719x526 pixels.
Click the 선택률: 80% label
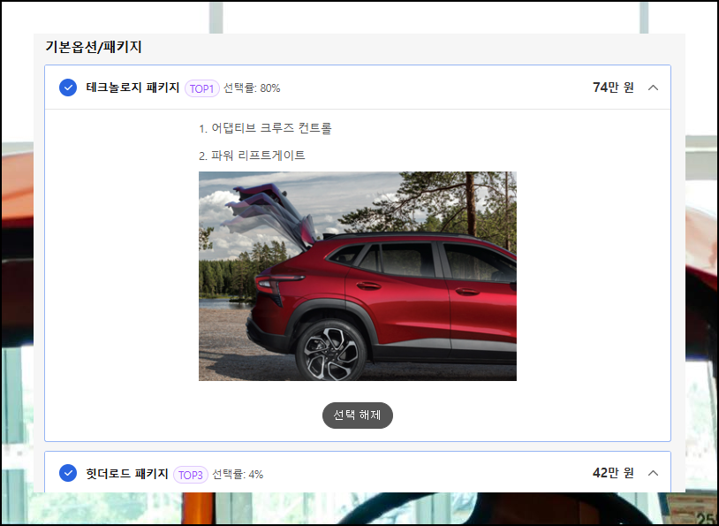252,88
